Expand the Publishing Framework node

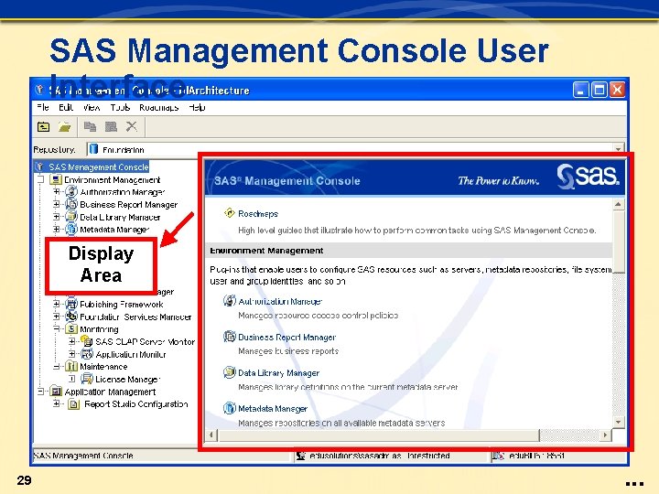[x=57, y=304]
